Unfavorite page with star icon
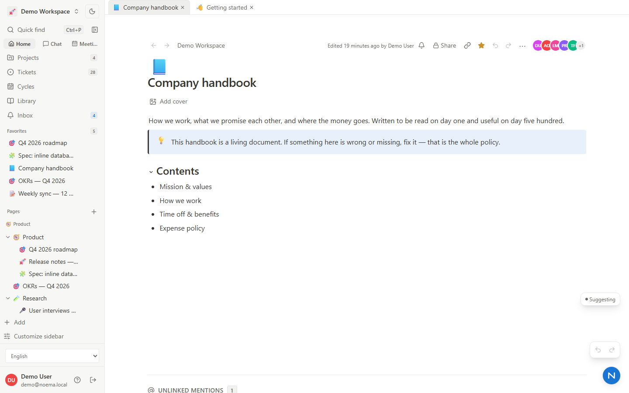This screenshot has width=629, height=393. pyautogui.click(x=481, y=45)
